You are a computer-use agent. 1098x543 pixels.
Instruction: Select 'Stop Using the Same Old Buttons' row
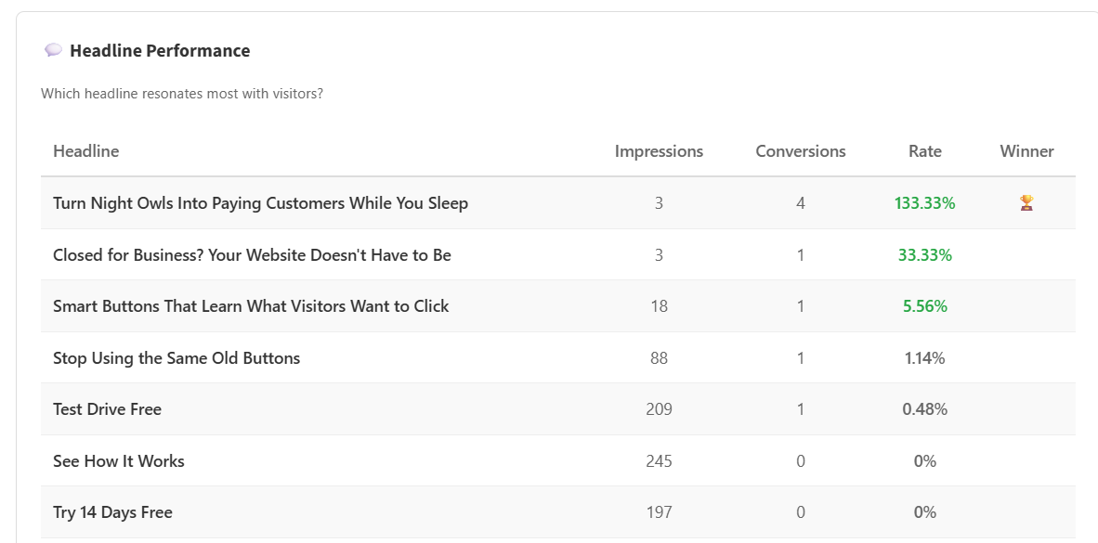click(x=176, y=358)
